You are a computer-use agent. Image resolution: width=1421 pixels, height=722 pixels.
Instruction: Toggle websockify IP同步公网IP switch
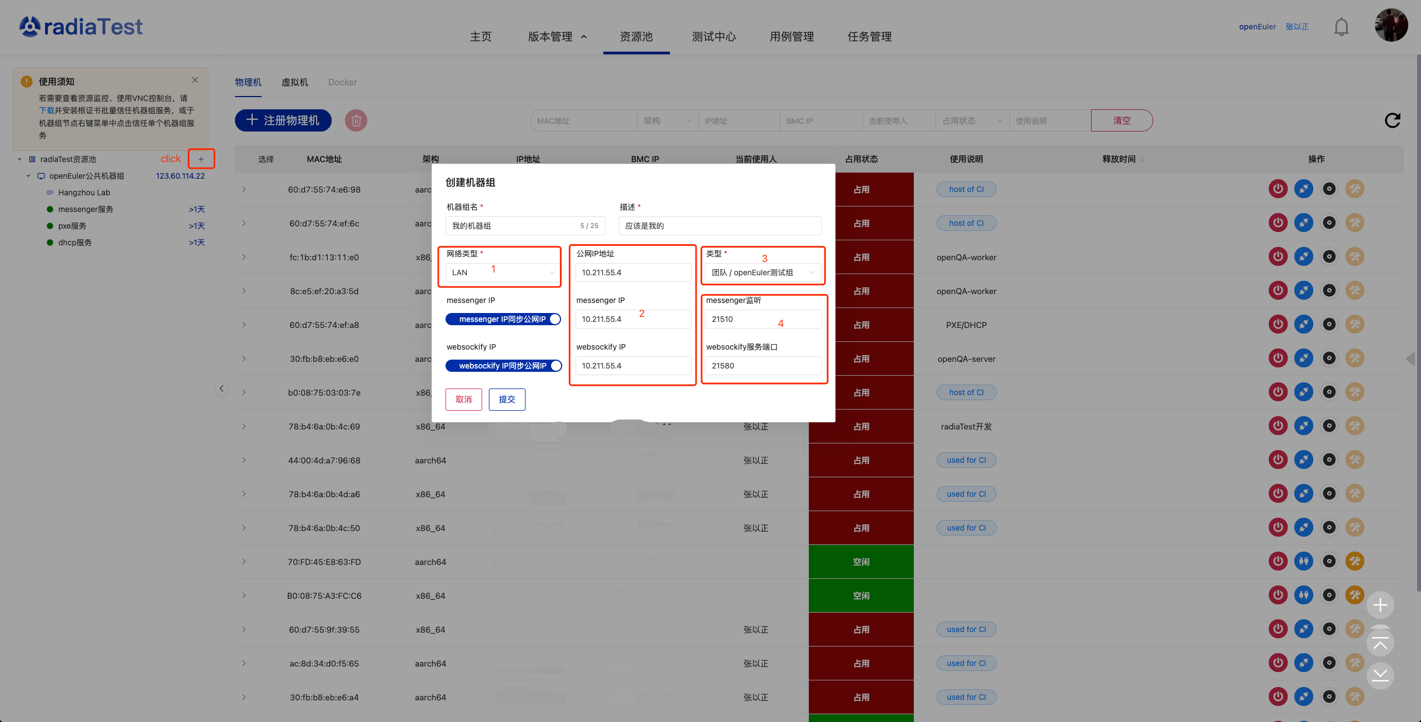point(503,366)
